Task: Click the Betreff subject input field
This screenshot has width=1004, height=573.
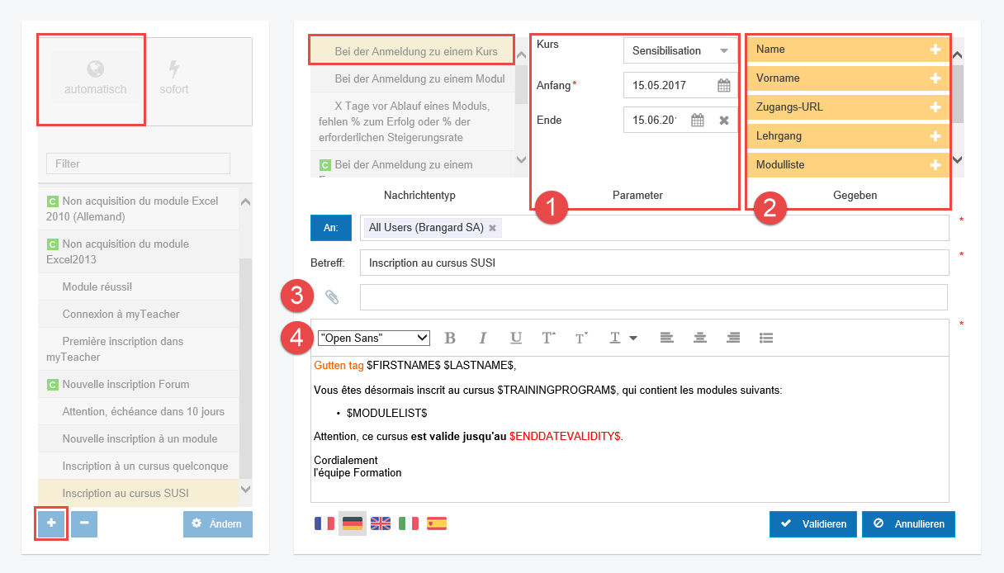Action: pos(654,263)
